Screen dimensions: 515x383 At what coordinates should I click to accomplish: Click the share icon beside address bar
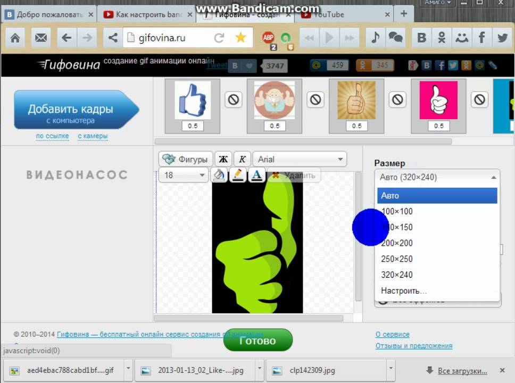pos(113,38)
